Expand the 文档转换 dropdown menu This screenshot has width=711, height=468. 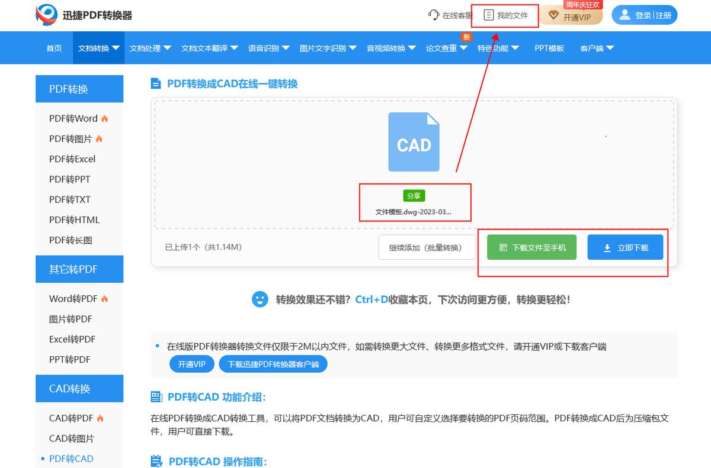98,48
